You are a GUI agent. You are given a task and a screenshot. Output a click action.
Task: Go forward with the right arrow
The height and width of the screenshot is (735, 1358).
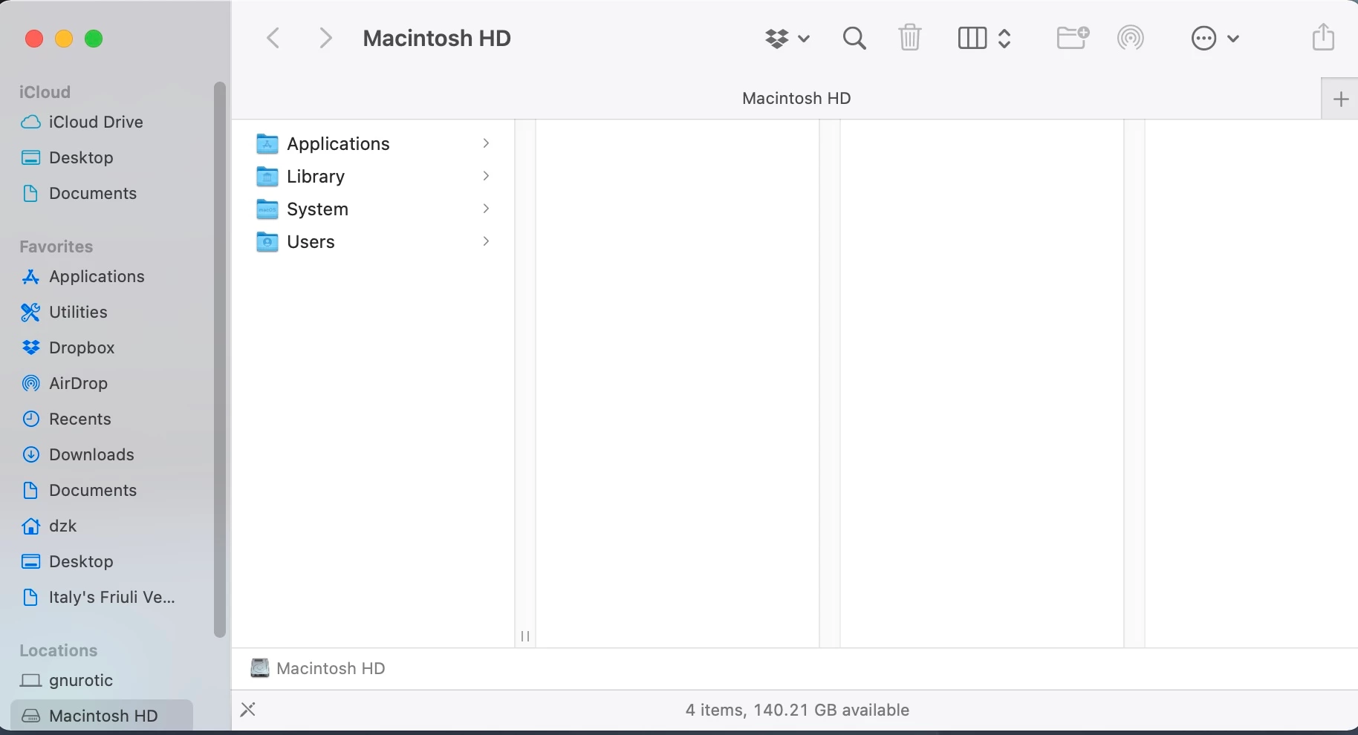(x=325, y=38)
